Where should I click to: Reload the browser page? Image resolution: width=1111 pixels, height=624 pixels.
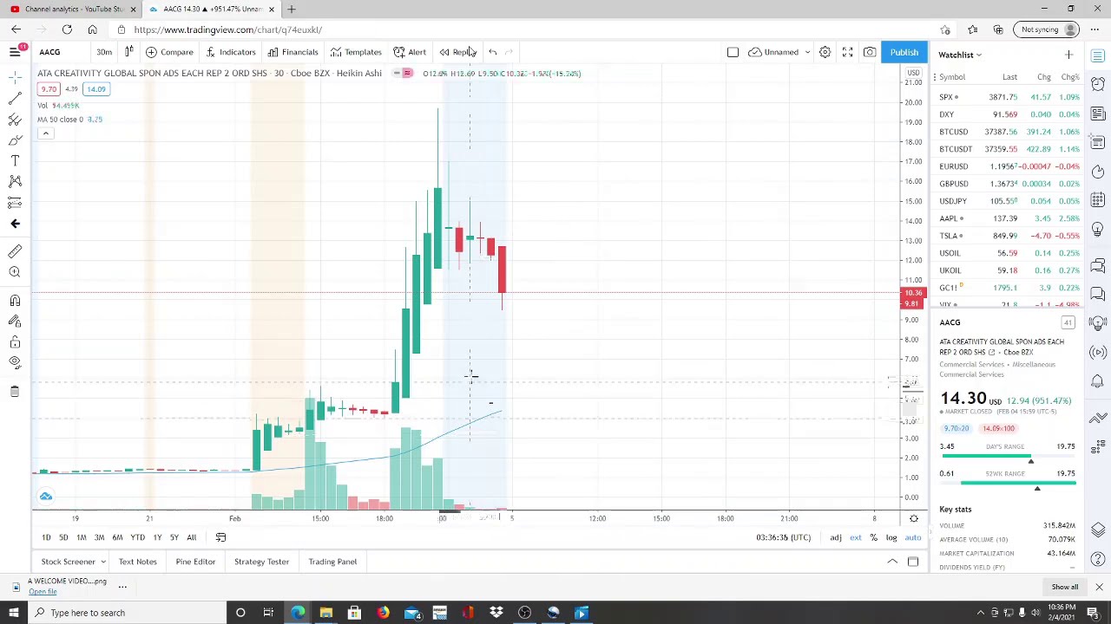[67, 29]
